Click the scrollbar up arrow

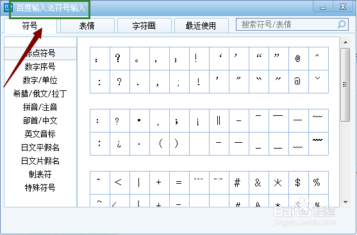[345, 42]
